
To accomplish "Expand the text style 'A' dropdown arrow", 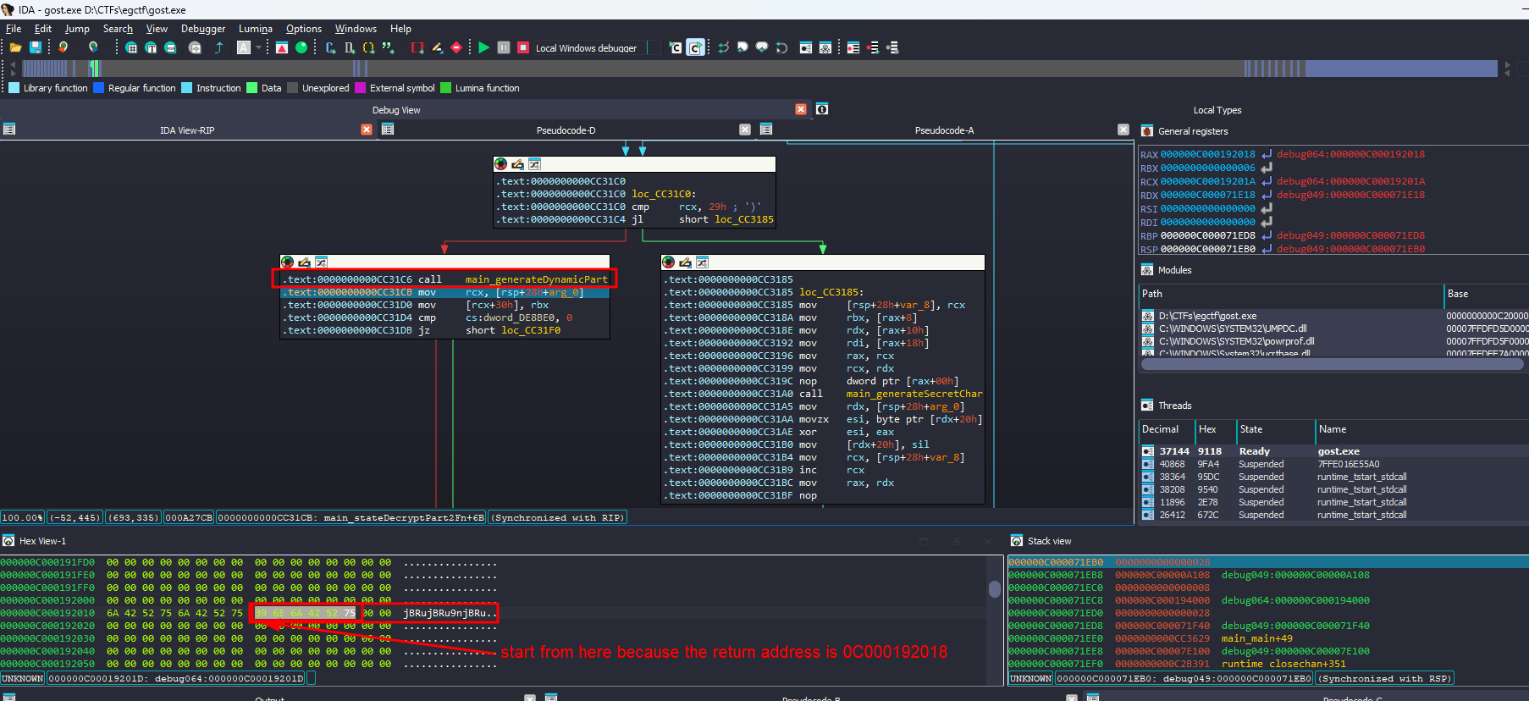I will 258,47.
